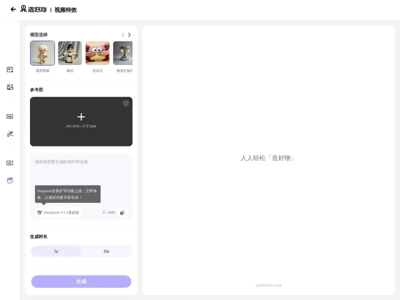Switch duration to 10s

tap(106, 251)
